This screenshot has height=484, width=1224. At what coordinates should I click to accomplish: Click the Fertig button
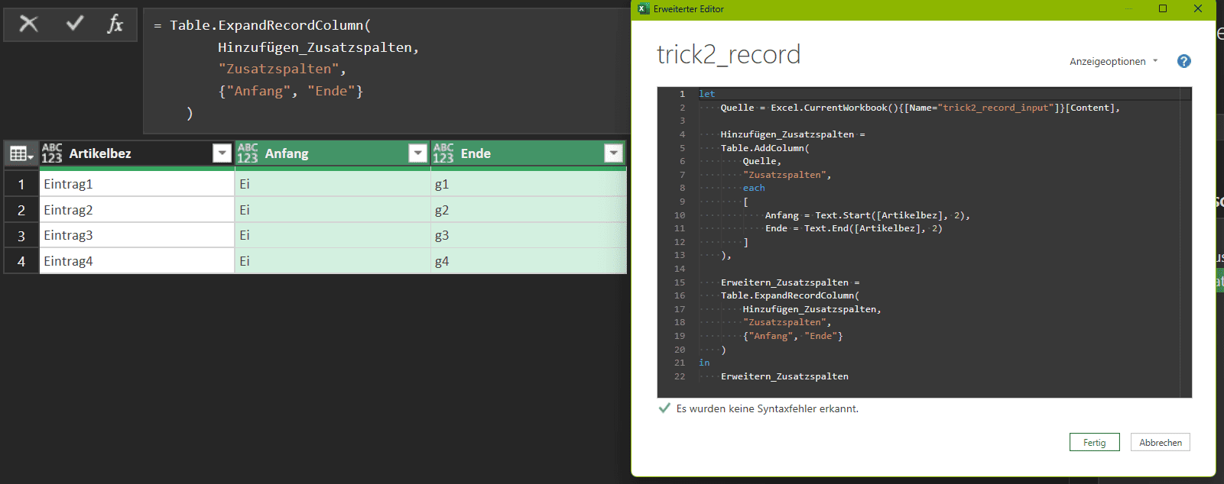pyautogui.click(x=1094, y=442)
